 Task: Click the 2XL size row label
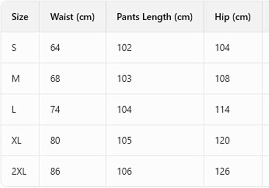(19, 171)
